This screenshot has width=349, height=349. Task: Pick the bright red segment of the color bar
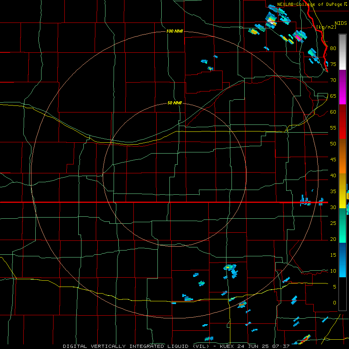click(x=342, y=133)
